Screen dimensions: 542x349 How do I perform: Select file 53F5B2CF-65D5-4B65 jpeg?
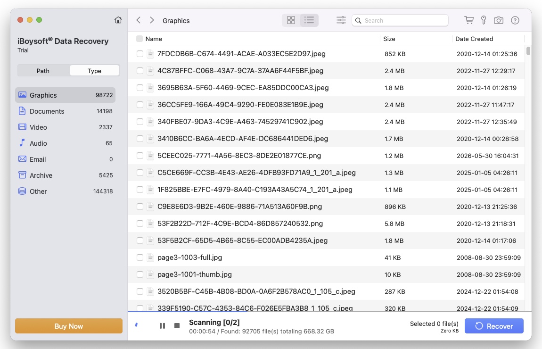[242, 241]
